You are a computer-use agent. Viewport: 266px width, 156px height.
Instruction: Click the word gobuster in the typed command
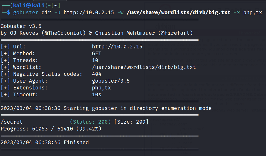tap(25, 12)
